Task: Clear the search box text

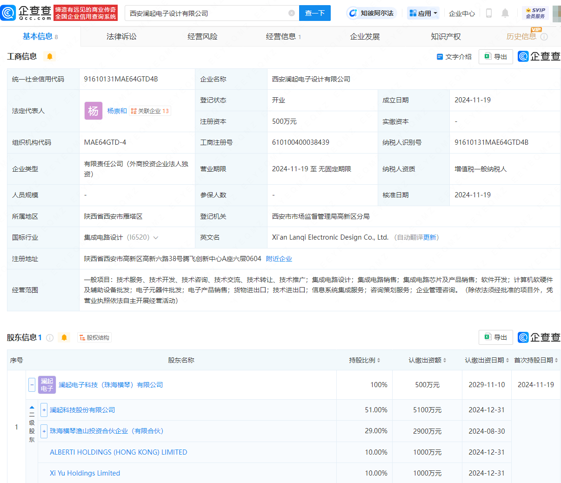Action: tap(292, 13)
